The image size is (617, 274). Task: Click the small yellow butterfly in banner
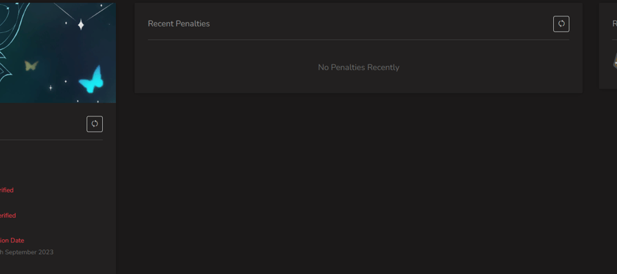[31, 65]
